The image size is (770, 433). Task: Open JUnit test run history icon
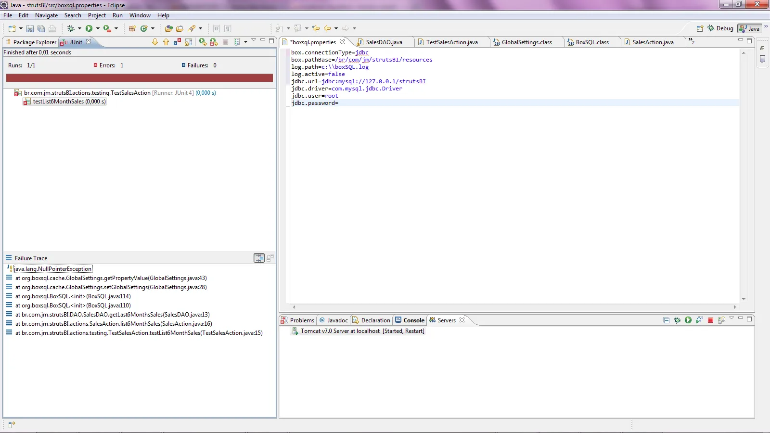237,42
